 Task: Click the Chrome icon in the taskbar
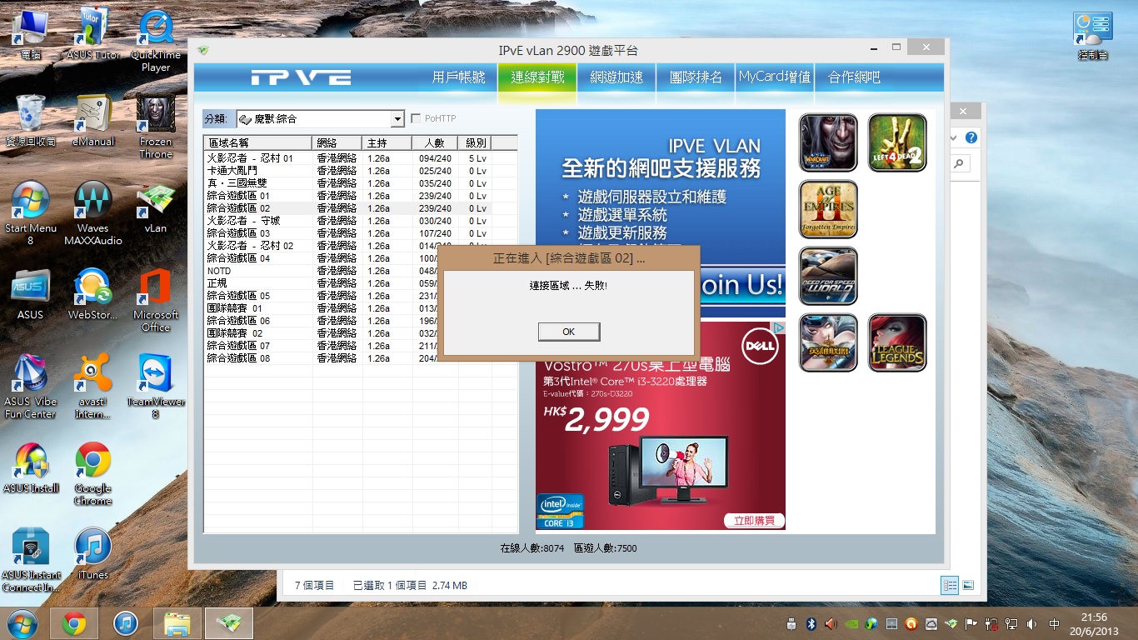point(74,623)
